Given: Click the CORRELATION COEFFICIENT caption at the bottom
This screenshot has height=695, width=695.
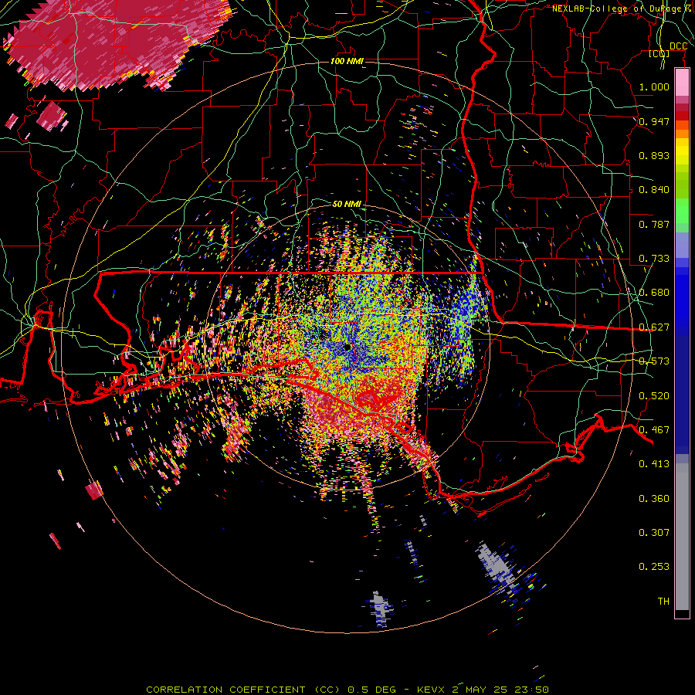Looking at the screenshot, I should (x=347, y=690).
